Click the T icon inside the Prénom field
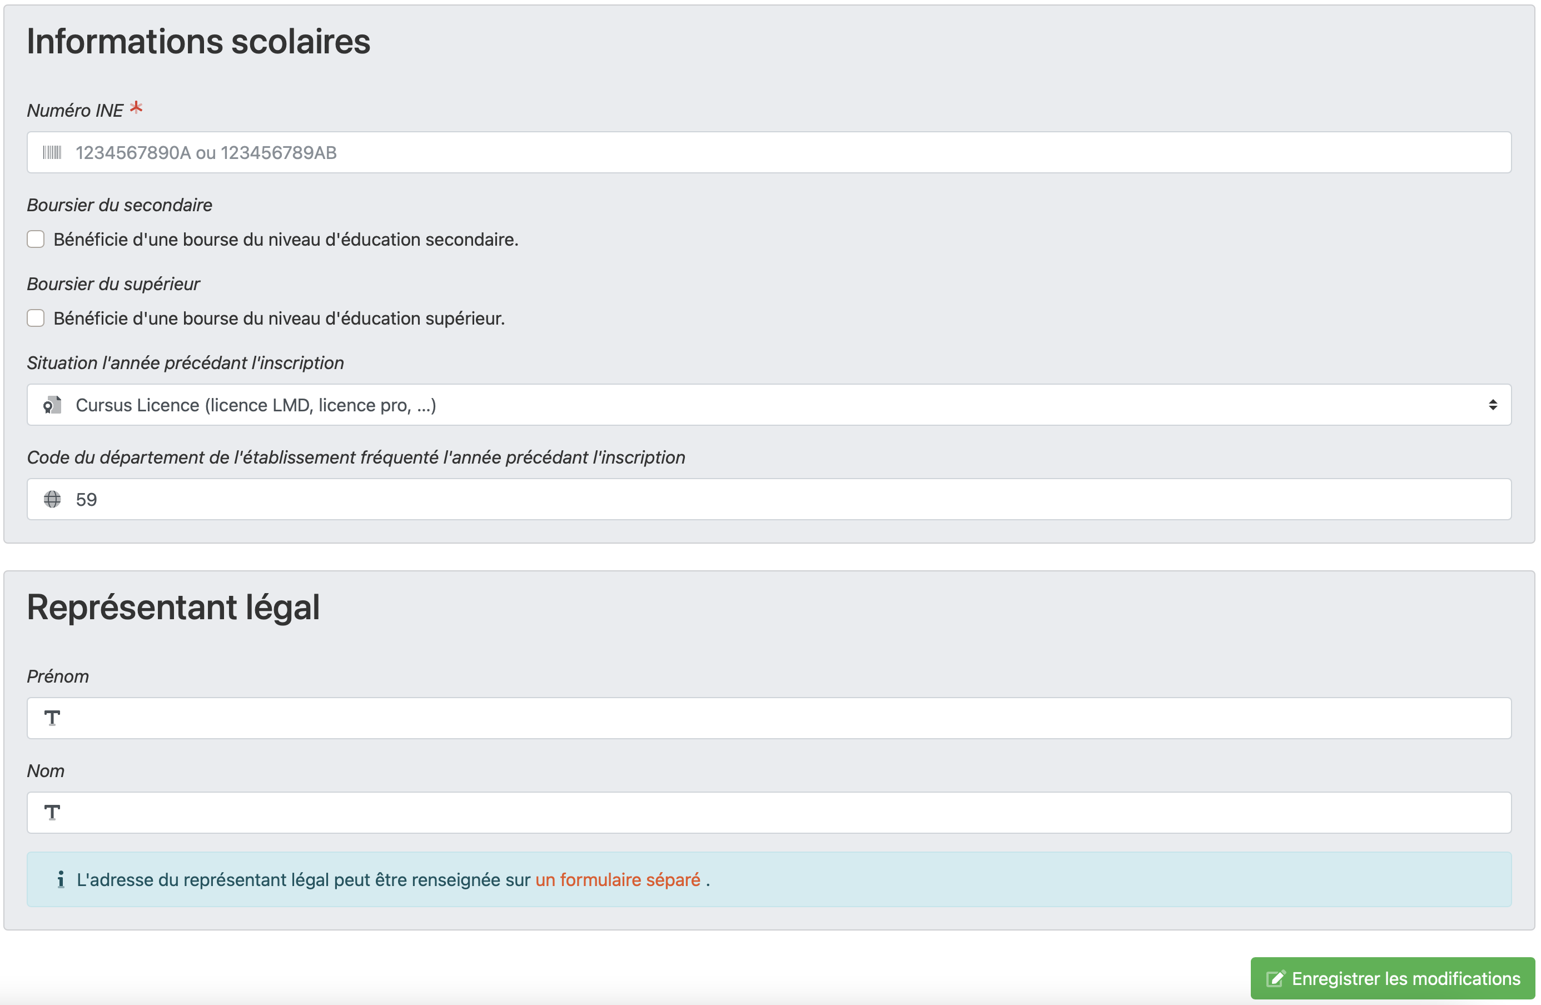Screen dimensions: 1541x1005 click(x=52, y=718)
